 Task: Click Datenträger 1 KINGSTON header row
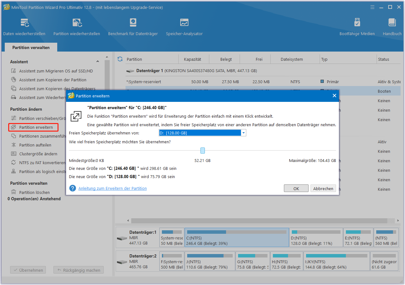click(x=263, y=71)
